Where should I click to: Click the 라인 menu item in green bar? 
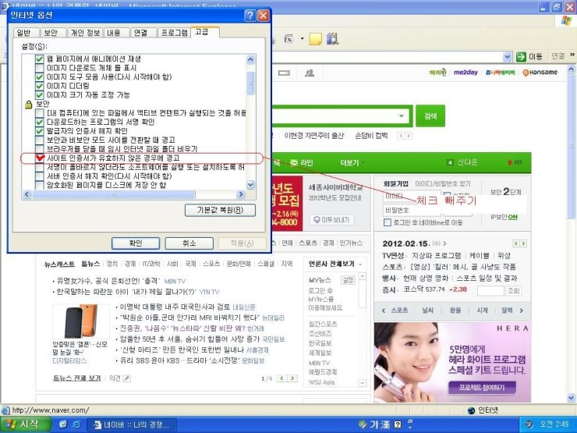point(302,163)
